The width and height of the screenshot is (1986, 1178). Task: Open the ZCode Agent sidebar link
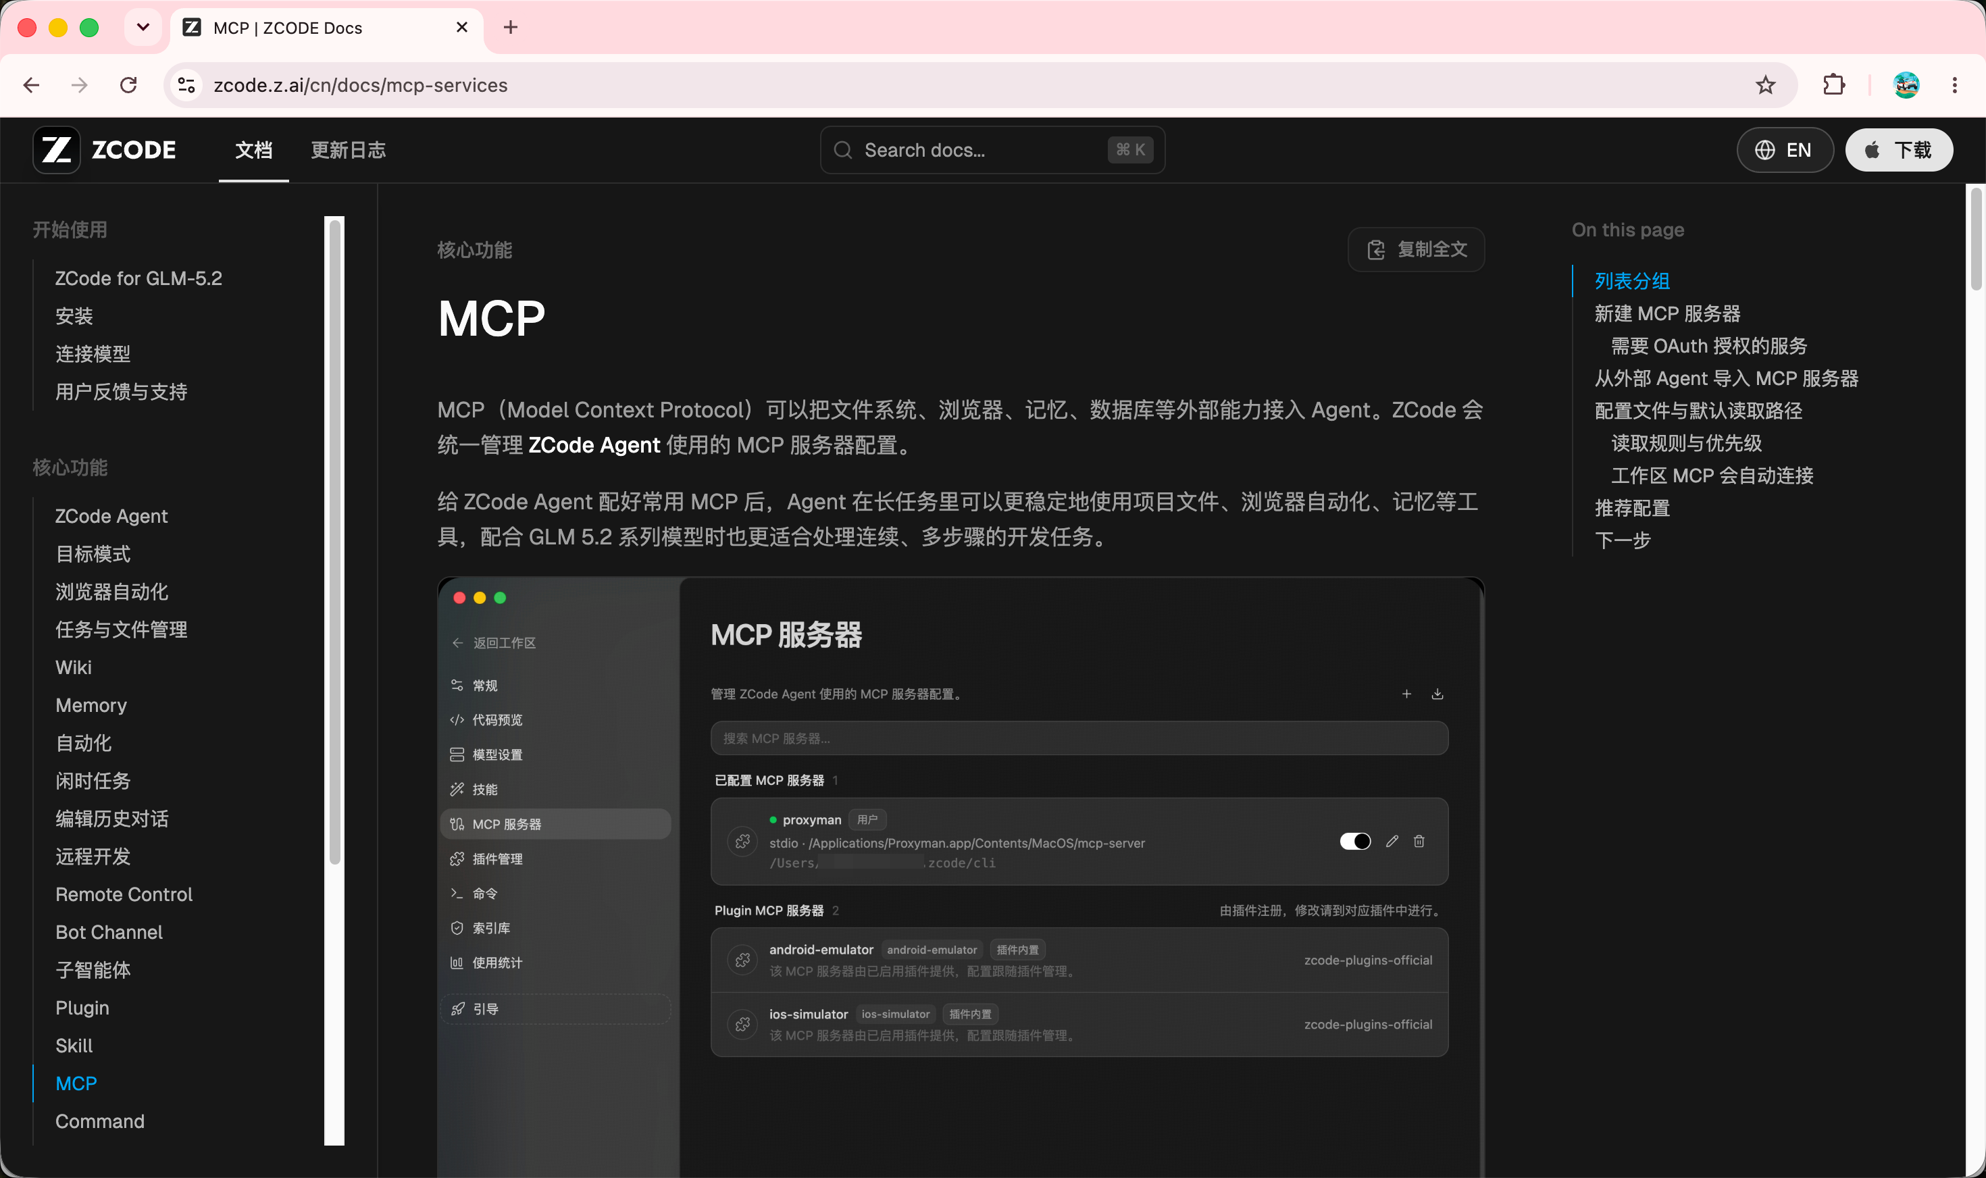112,516
